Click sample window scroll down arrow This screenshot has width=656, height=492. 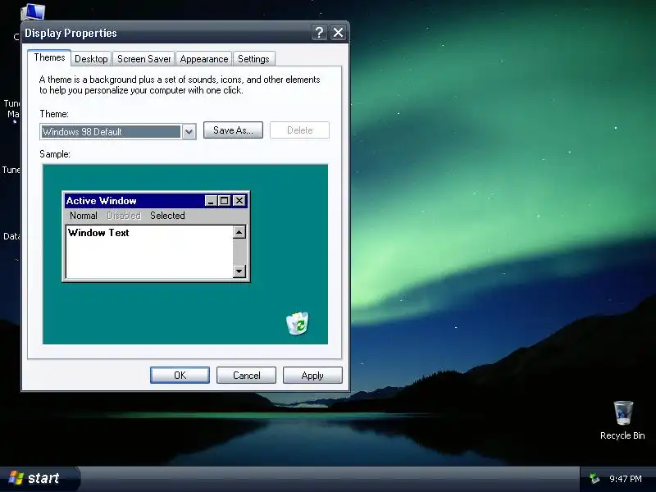(239, 271)
